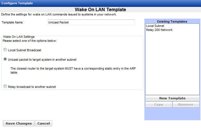The width and height of the screenshot is (201, 130).
Task: Select Local Subnet in Existing Templates list
Action: [153, 26]
